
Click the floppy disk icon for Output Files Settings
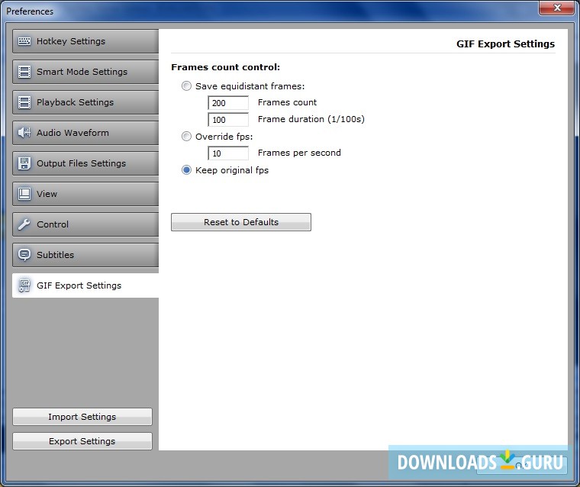click(x=24, y=163)
